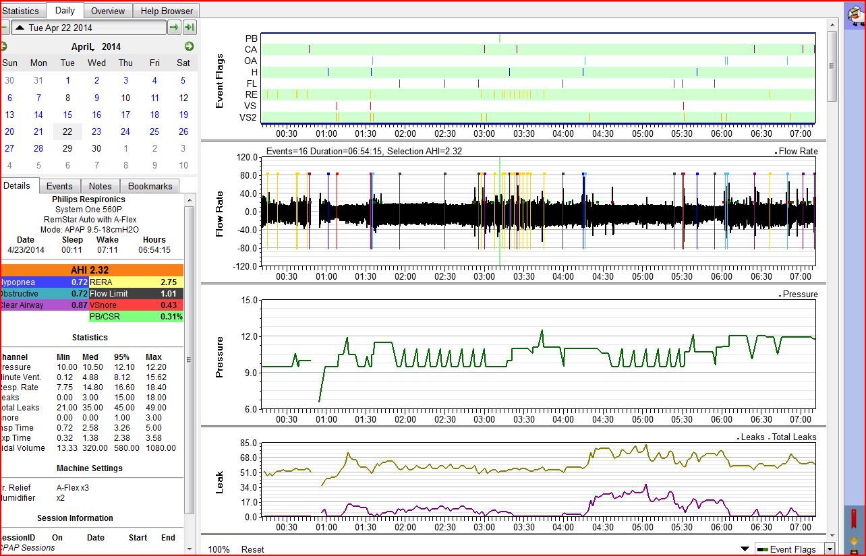Select April 13 in the calendar
866x556 pixels.
9,115
